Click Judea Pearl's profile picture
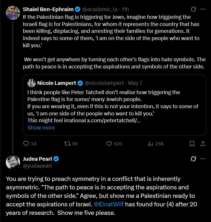 tap(13, 162)
